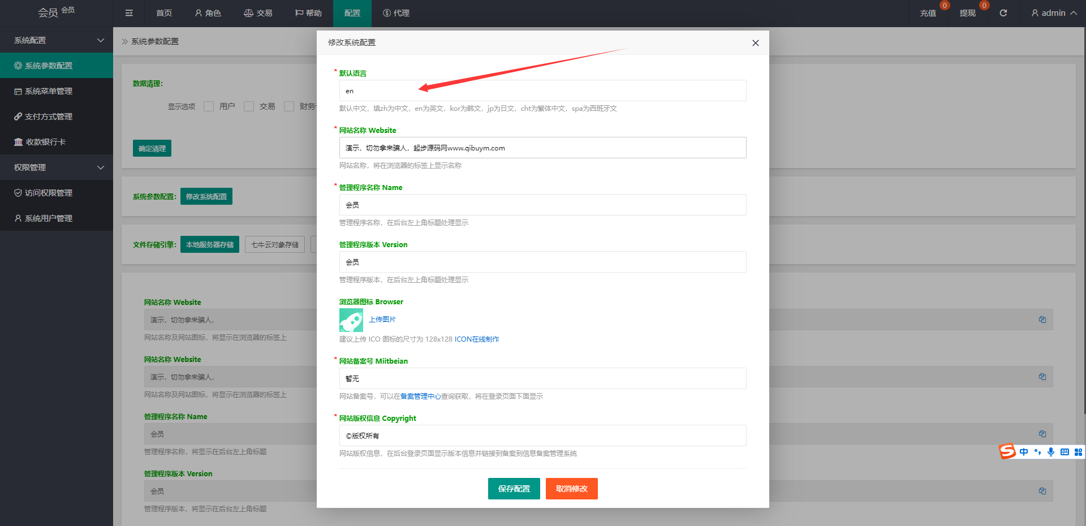Screen dimensions: 1086x526
Task: Collapse the 系统配置 sidebar group
Action: [x=57, y=40]
